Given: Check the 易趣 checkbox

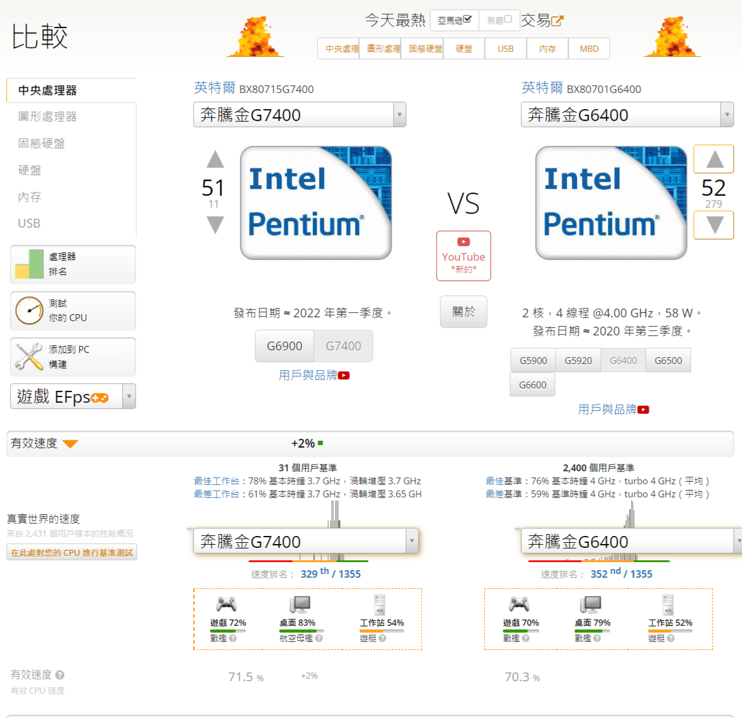Looking at the screenshot, I should click(508, 19).
